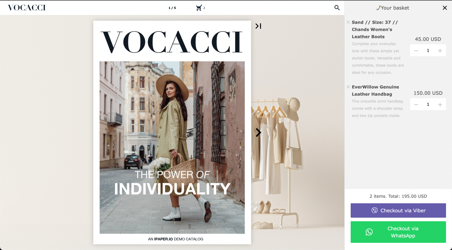Viewport: 452px width, 250px height.
Task: Open the search magnifier icon
Action: pos(337,8)
